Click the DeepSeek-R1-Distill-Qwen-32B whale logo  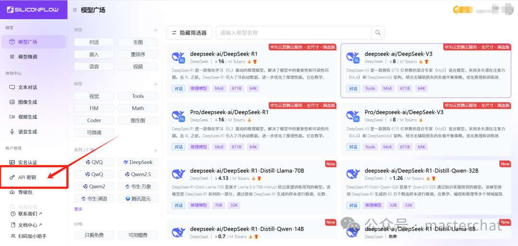coord(353,174)
